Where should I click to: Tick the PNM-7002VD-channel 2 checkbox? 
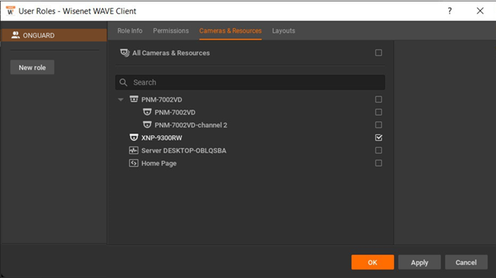(378, 125)
